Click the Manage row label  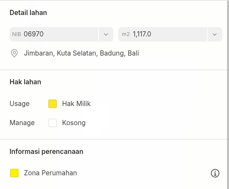(22, 123)
